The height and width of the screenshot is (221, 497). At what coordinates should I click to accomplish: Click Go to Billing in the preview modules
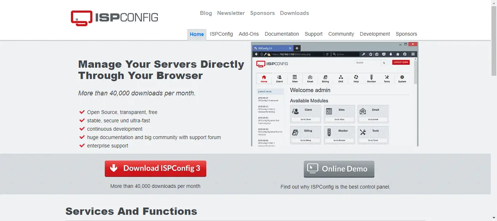[306, 140]
